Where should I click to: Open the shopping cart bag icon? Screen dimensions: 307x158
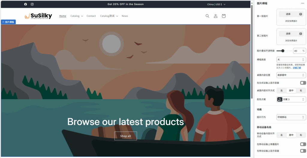(x=224, y=16)
